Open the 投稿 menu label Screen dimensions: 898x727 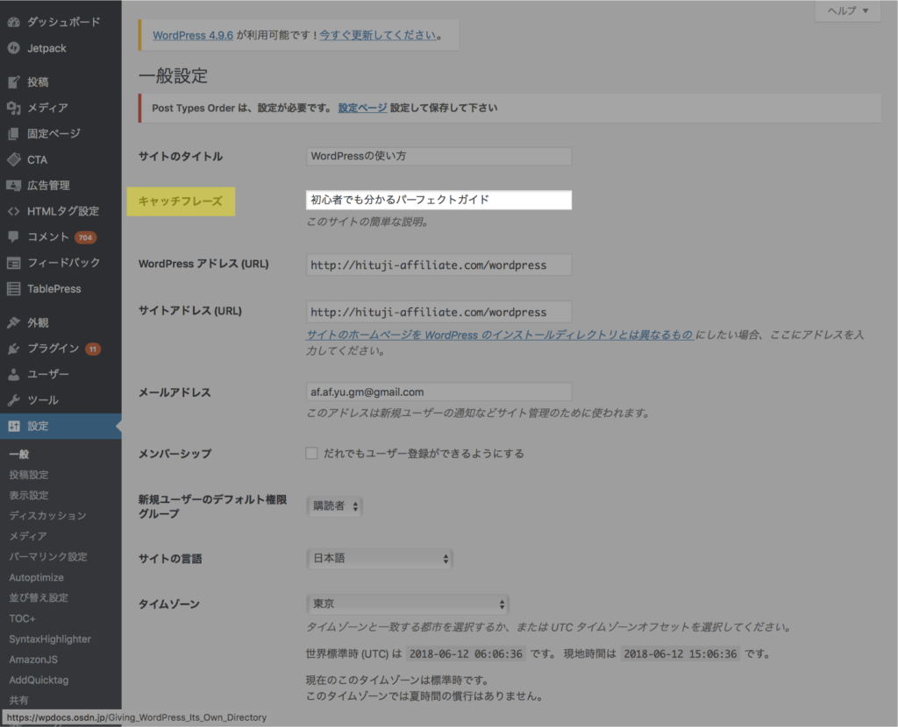[x=38, y=82]
